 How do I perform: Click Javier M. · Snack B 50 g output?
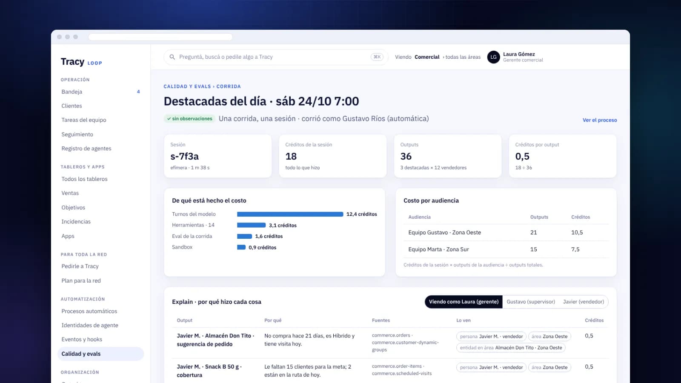point(209,371)
